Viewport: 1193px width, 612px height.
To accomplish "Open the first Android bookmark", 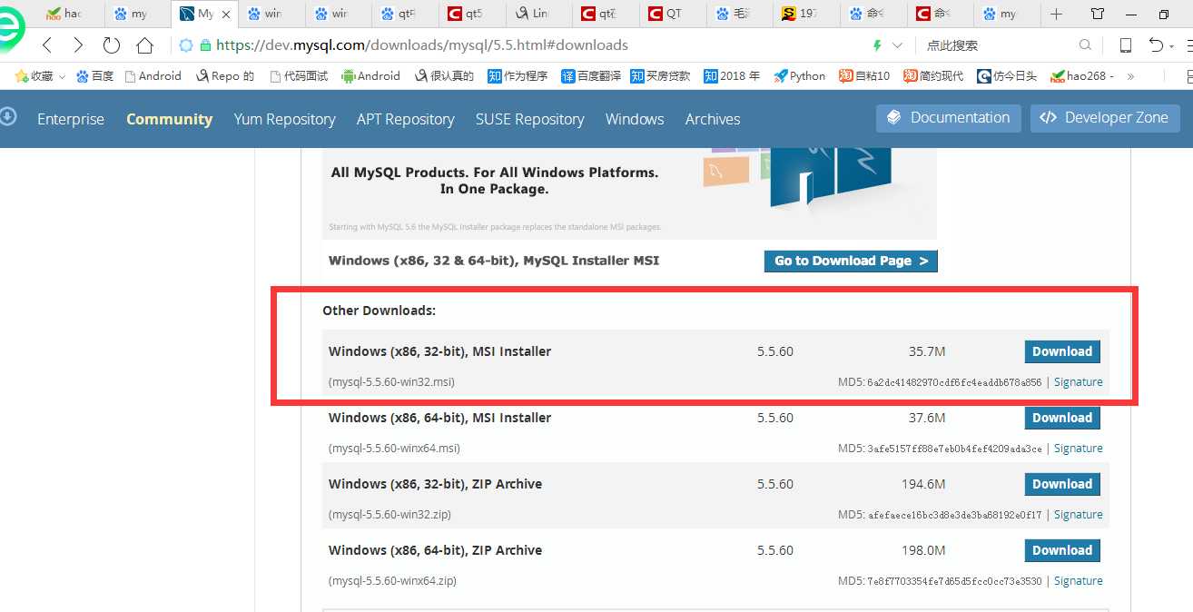I will point(153,76).
